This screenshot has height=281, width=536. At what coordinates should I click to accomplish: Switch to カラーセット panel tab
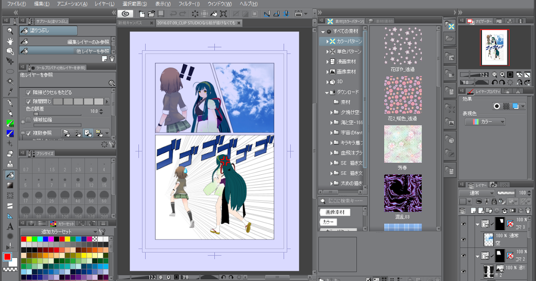[x=63, y=223]
